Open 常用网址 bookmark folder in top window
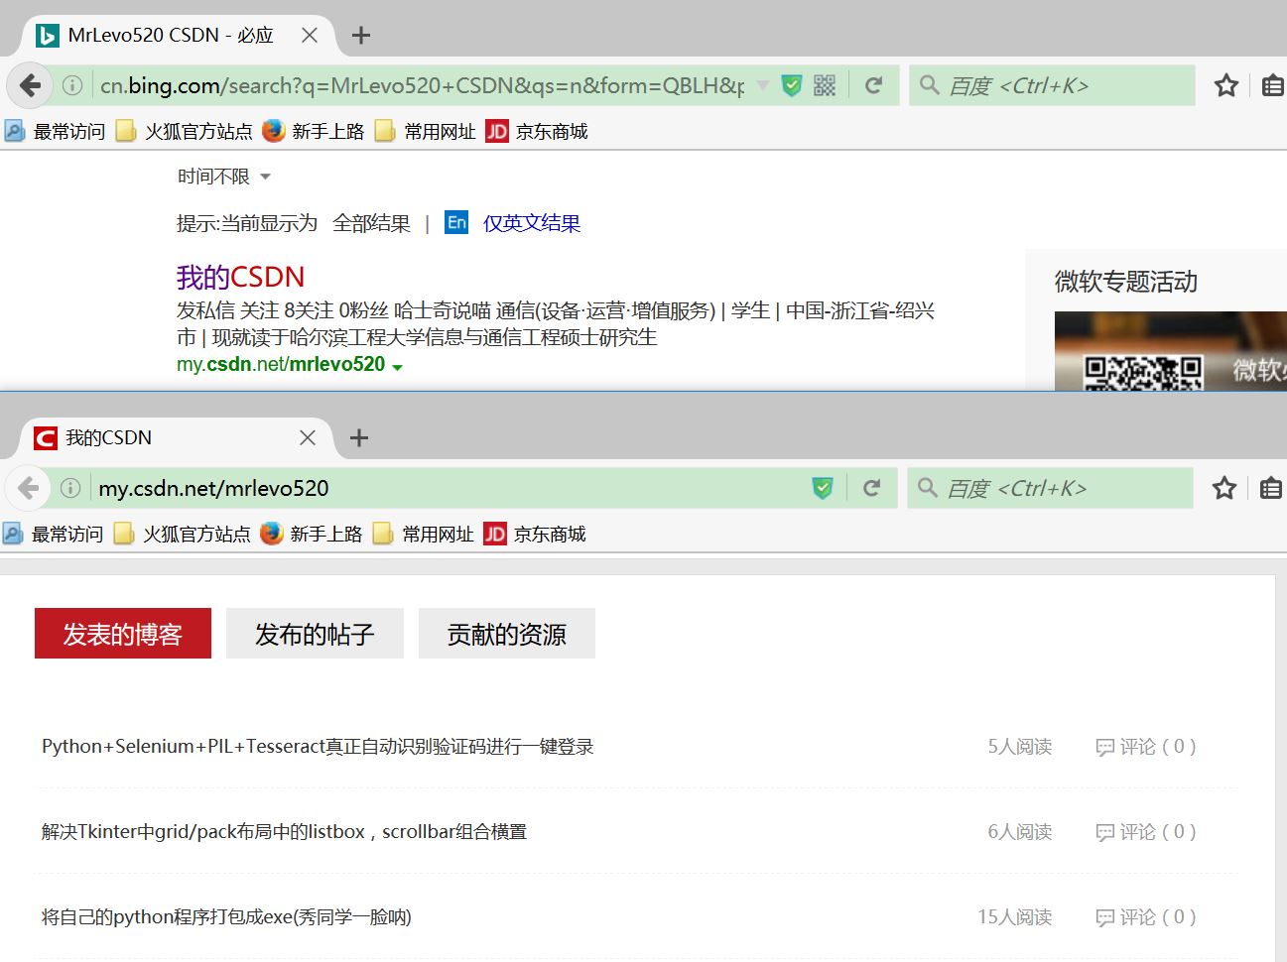The width and height of the screenshot is (1287, 962). tap(426, 131)
